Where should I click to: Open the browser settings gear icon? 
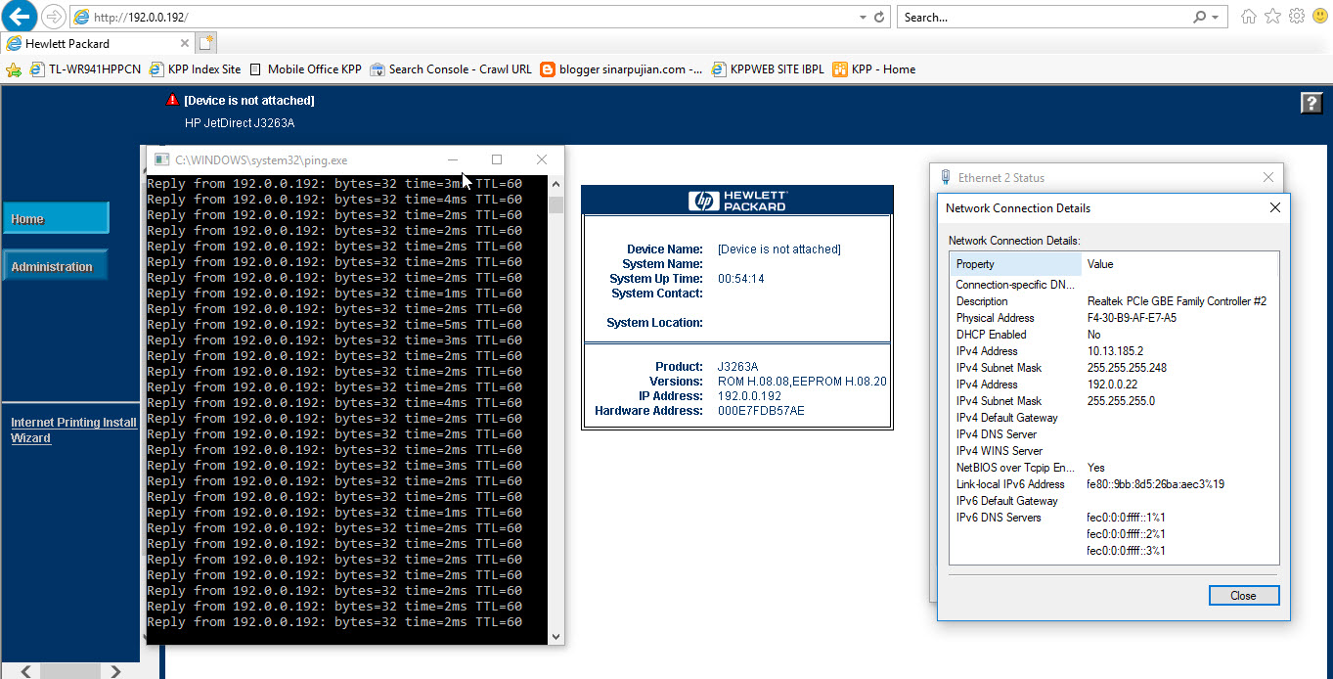(x=1296, y=17)
